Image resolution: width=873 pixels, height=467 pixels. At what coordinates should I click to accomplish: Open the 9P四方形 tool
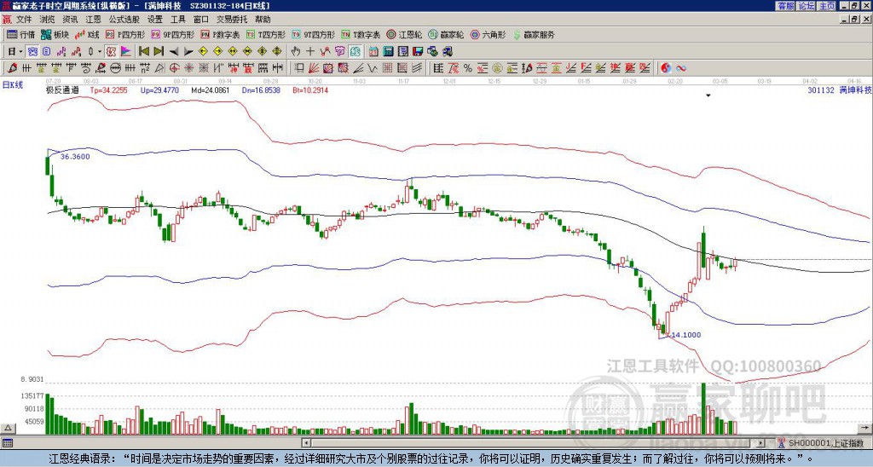tap(173, 34)
